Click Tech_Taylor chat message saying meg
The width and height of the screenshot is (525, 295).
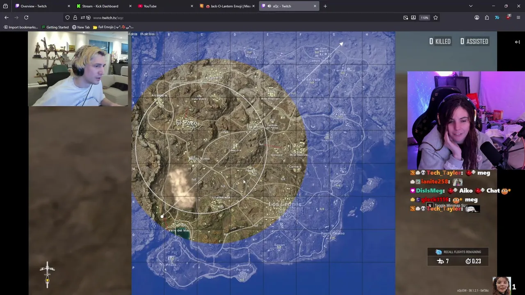point(451,173)
